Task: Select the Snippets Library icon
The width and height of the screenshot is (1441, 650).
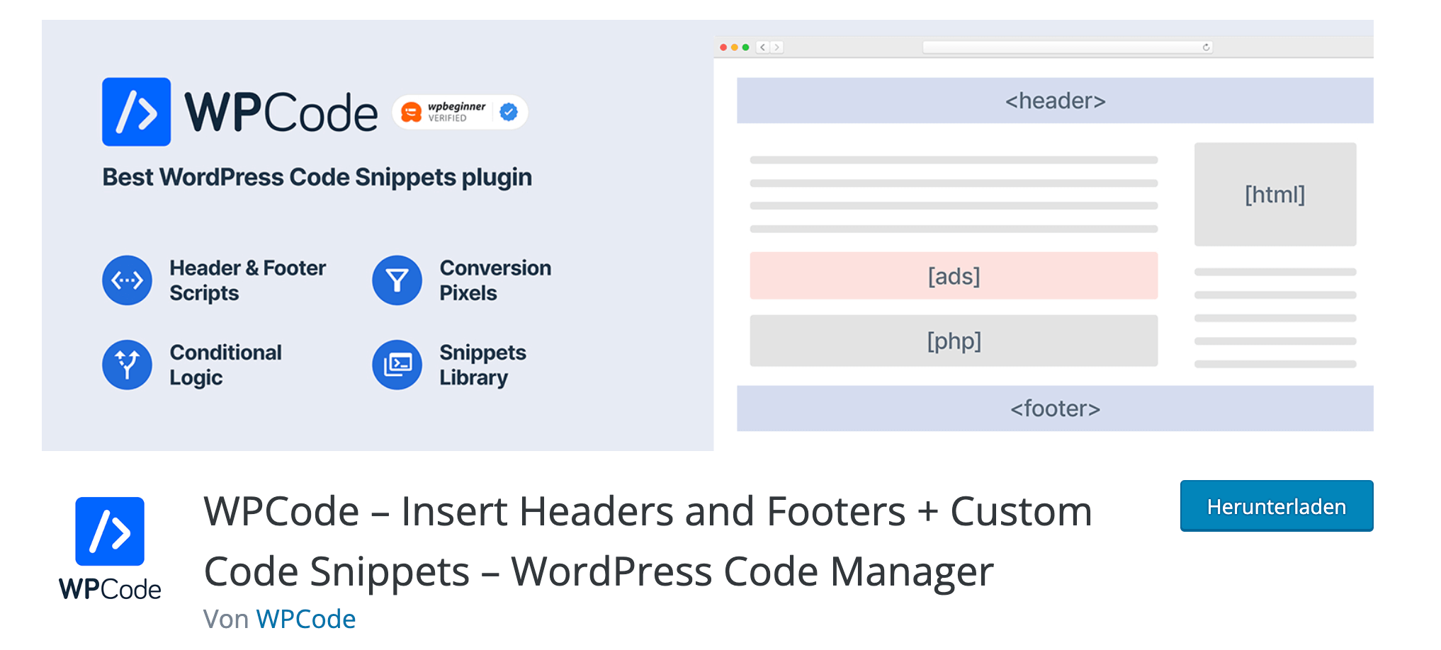Action: pos(397,365)
